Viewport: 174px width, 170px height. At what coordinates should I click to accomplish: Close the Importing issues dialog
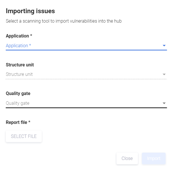127,159
